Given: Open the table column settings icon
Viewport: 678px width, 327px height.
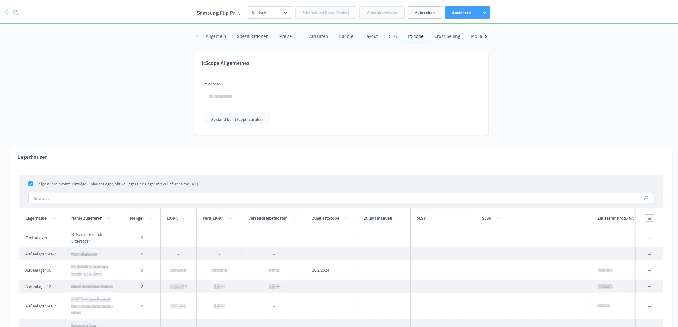Looking at the screenshot, I should [649, 218].
